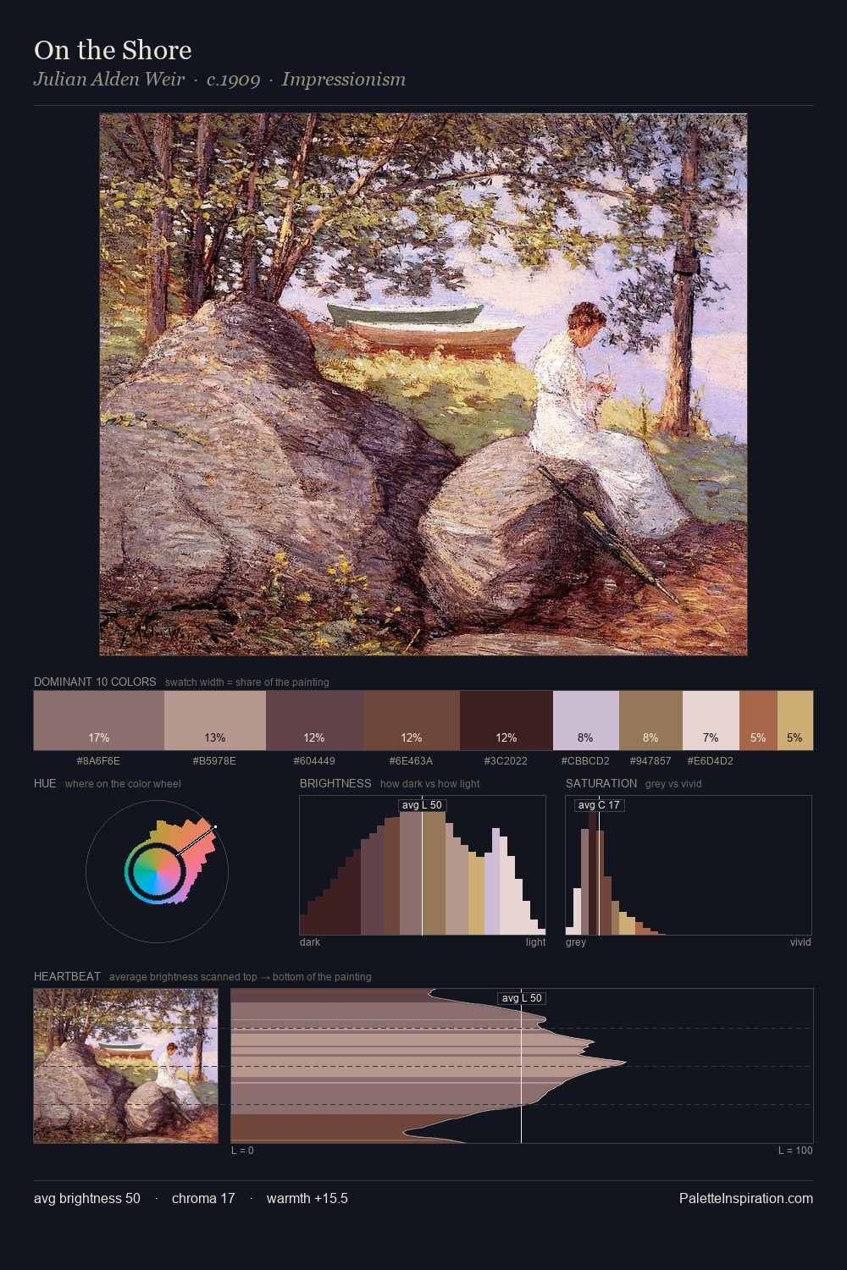Viewport: 847px width, 1270px height.
Task: Click the heartbeat brightness chart
Action: tap(522, 1066)
